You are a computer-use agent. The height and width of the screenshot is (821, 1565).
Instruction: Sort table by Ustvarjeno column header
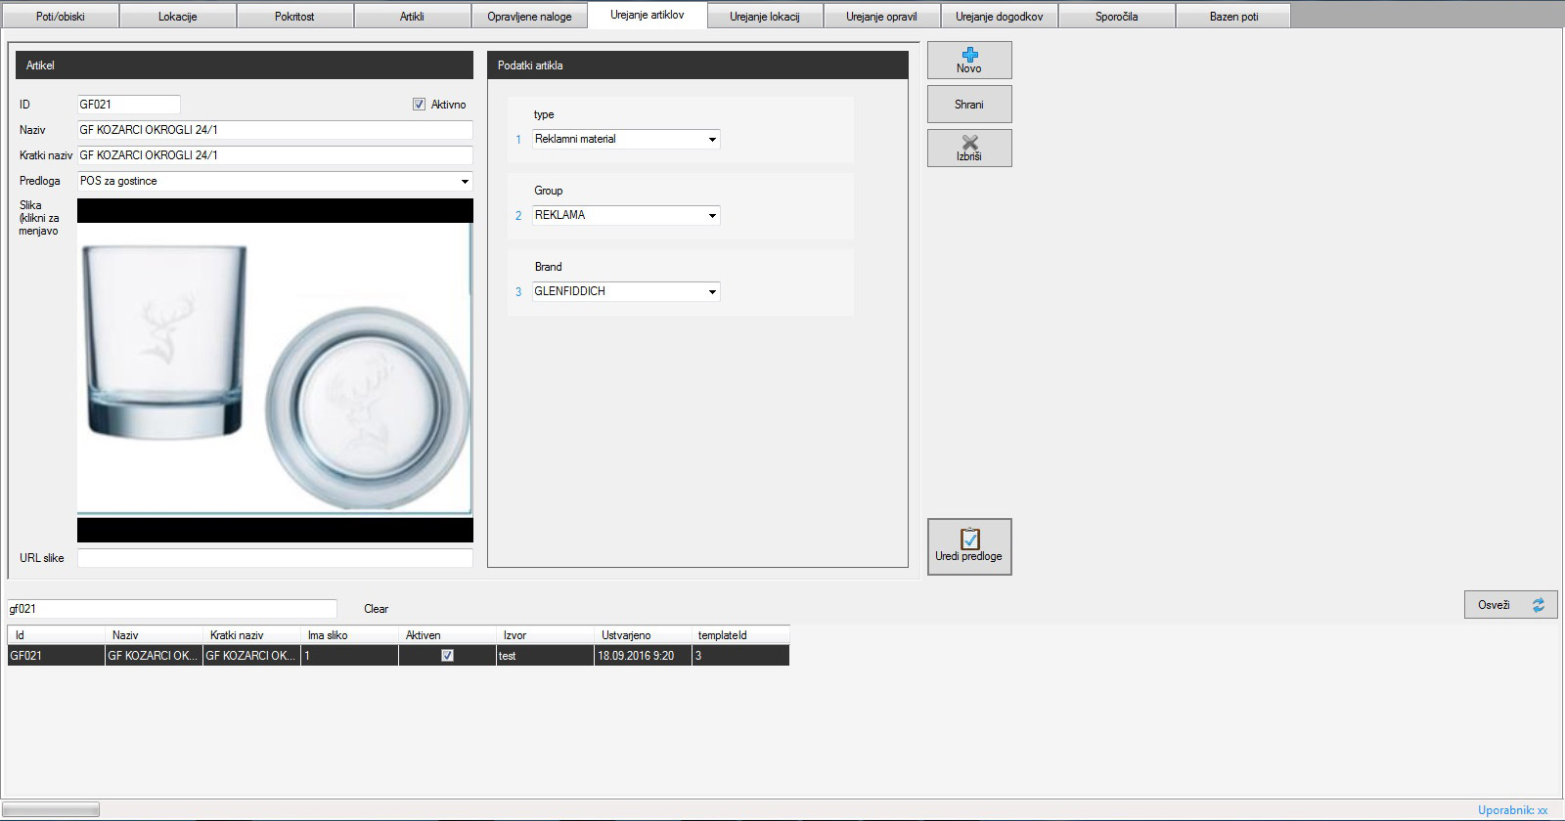(642, 635)
